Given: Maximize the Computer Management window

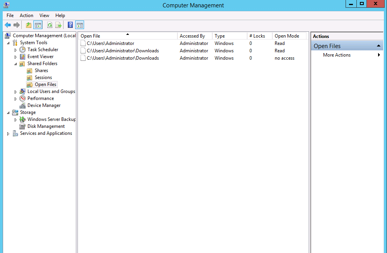Looking at the screenshot, I should pos(361,4).
